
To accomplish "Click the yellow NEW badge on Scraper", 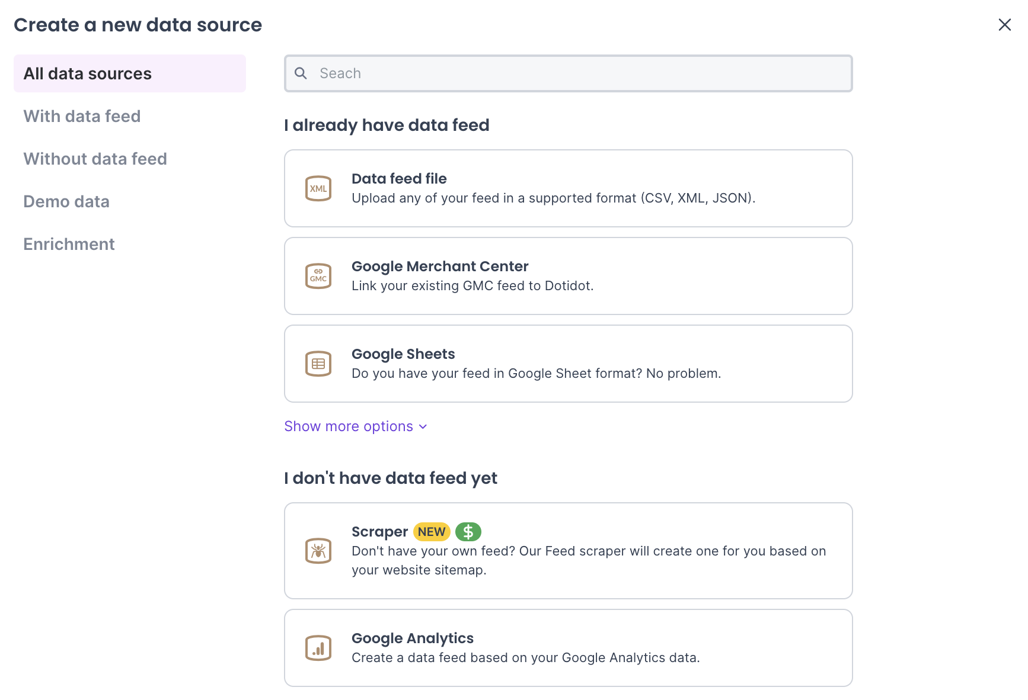I will click(x=432, y=532).
